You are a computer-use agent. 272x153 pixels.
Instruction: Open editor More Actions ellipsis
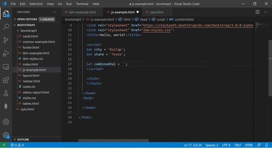266,12
